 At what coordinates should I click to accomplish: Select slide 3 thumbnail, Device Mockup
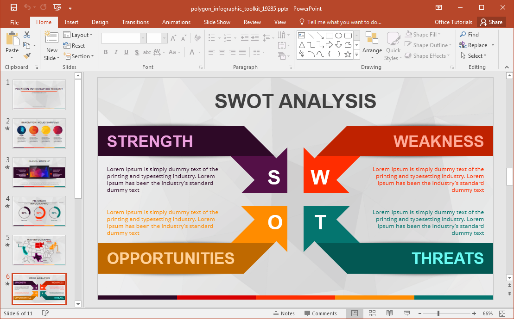click(39, 172)
